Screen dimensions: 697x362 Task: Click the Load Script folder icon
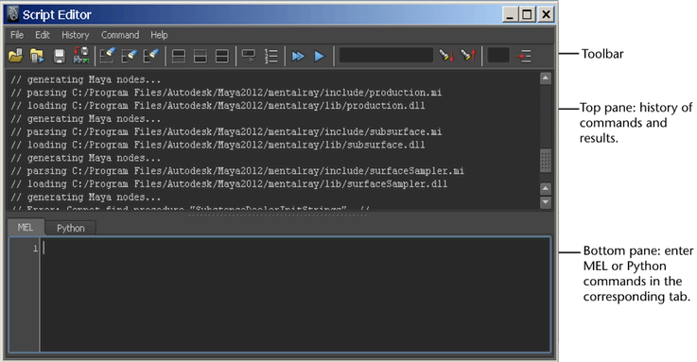coord(15,56)
